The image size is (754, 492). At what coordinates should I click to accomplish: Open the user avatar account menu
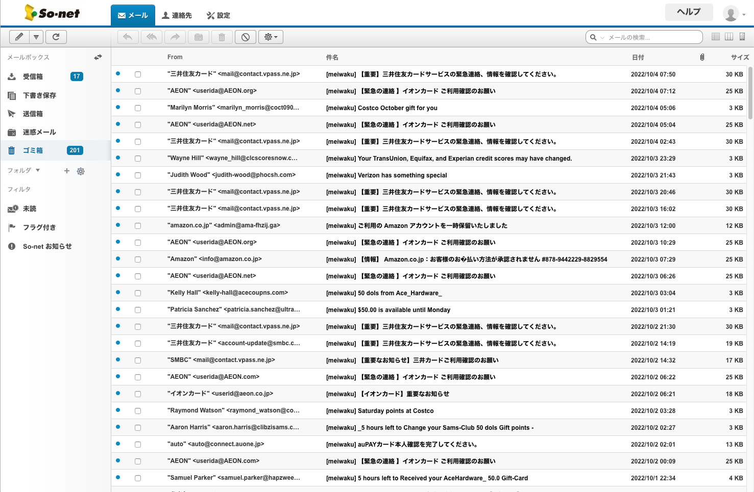735,14
